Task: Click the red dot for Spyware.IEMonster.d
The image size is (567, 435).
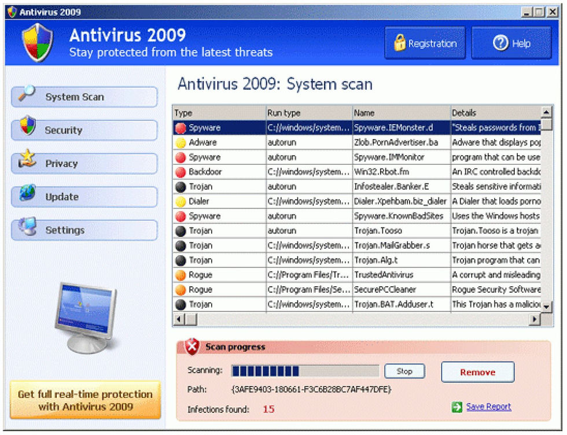Action: [x=181, y=128]
